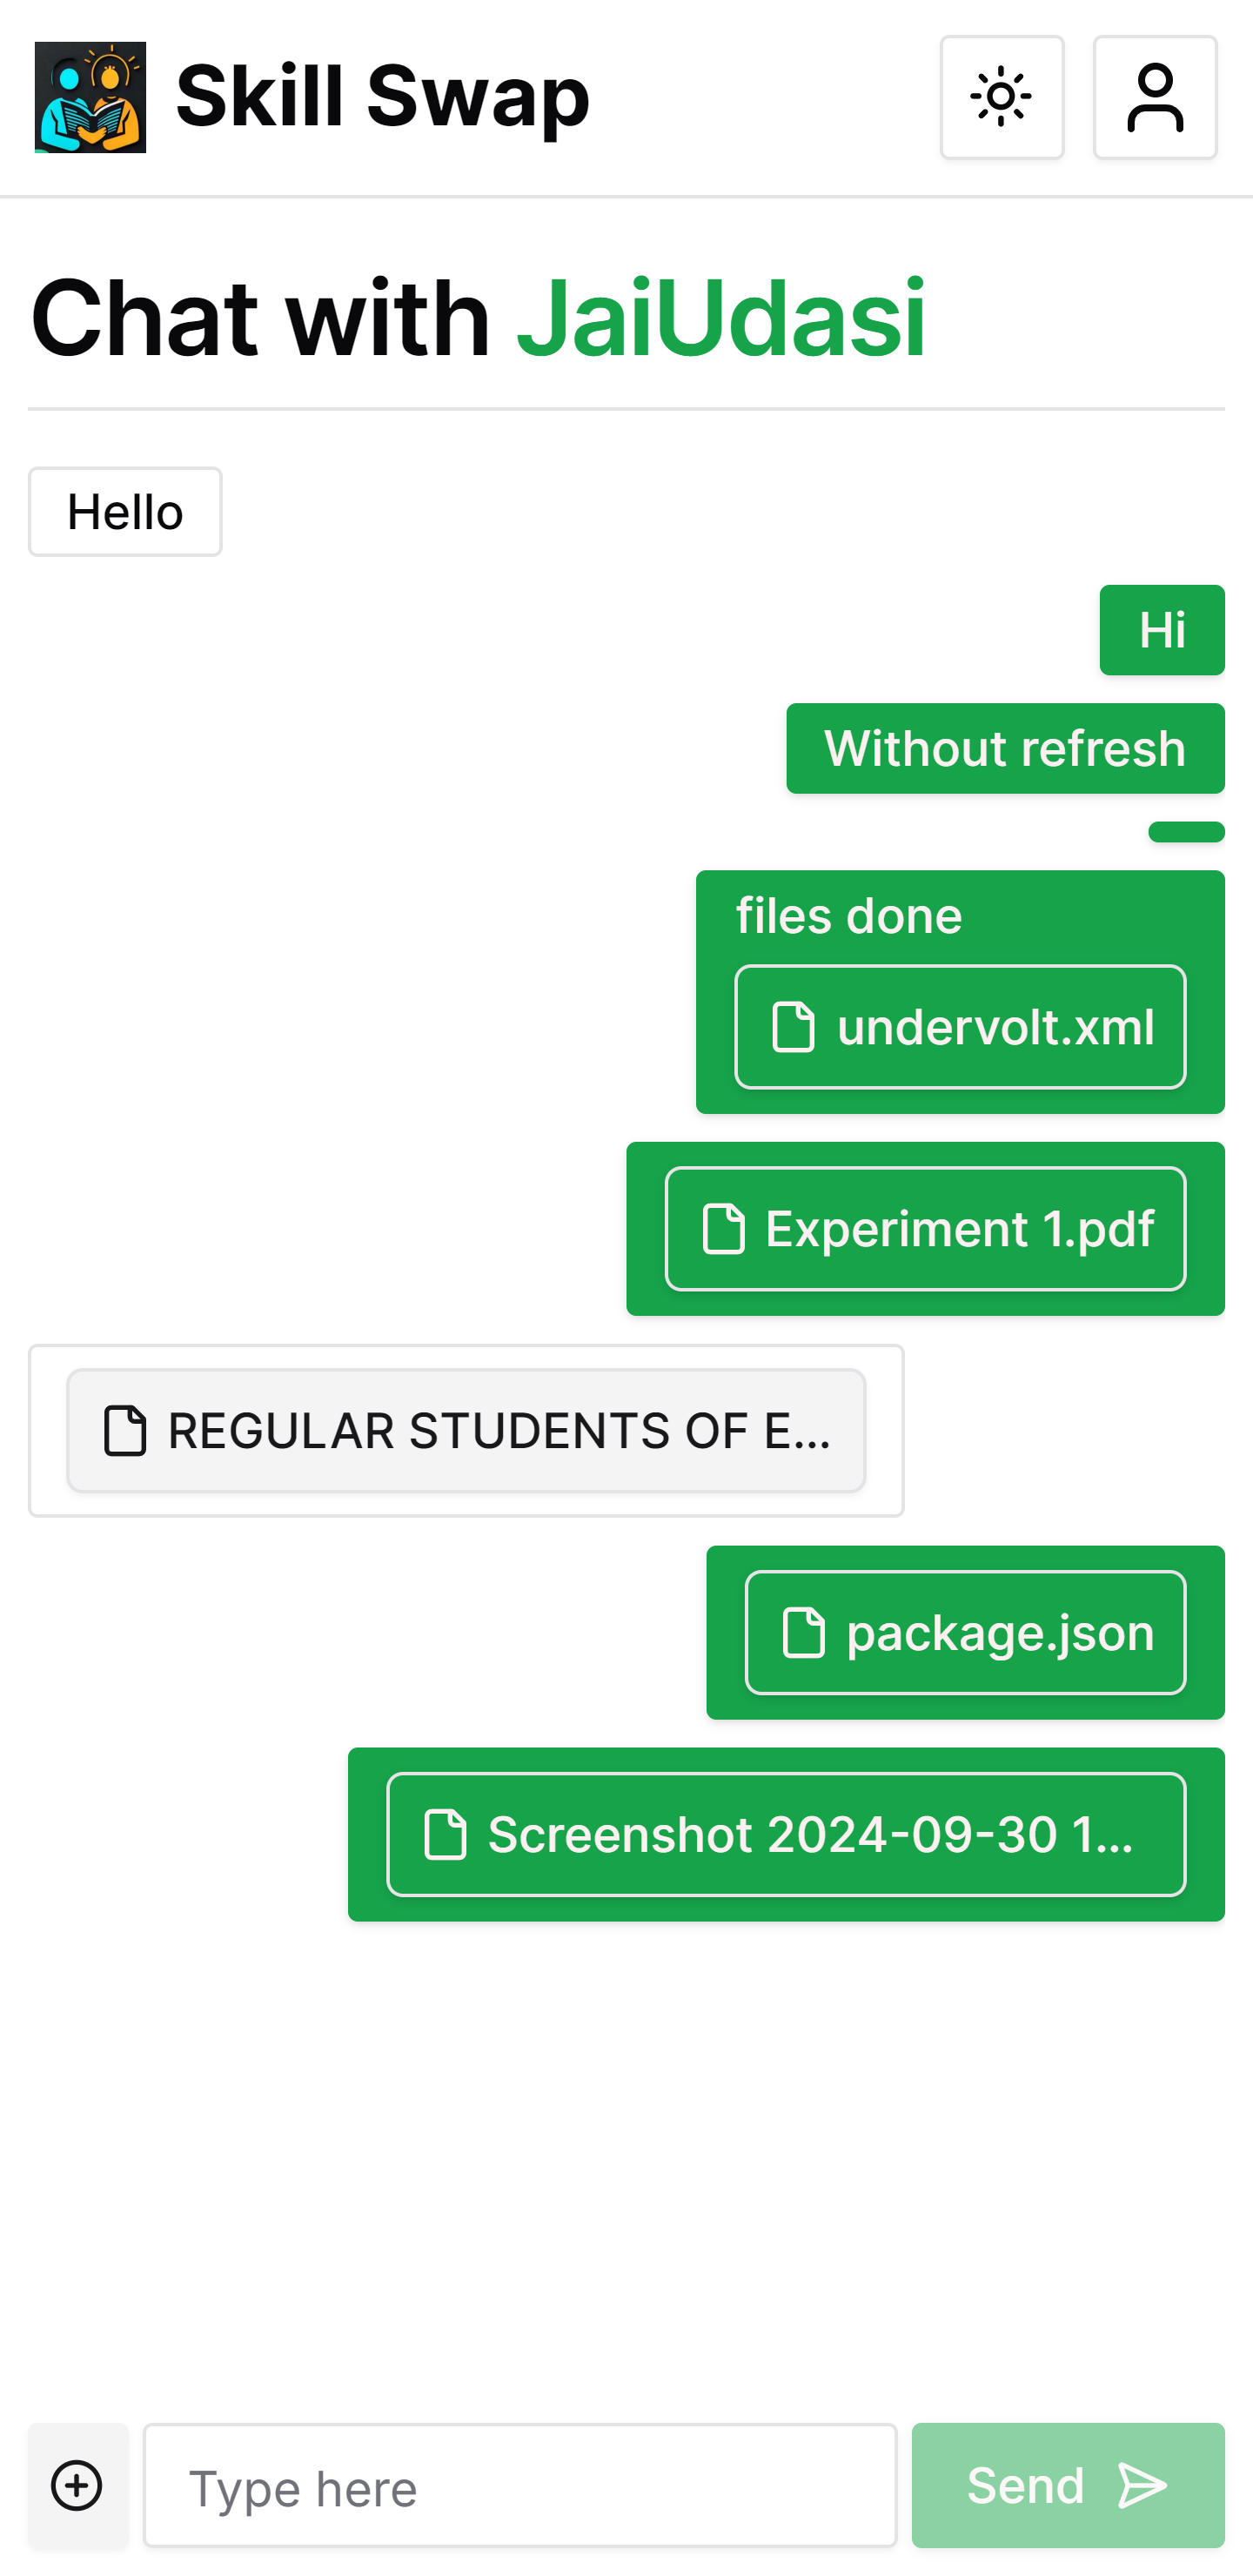Viewport: 1253px width, 2576px height.
Task: Click the file icon beside Experiment 1.pdf
Action: tap(723, 1229)
